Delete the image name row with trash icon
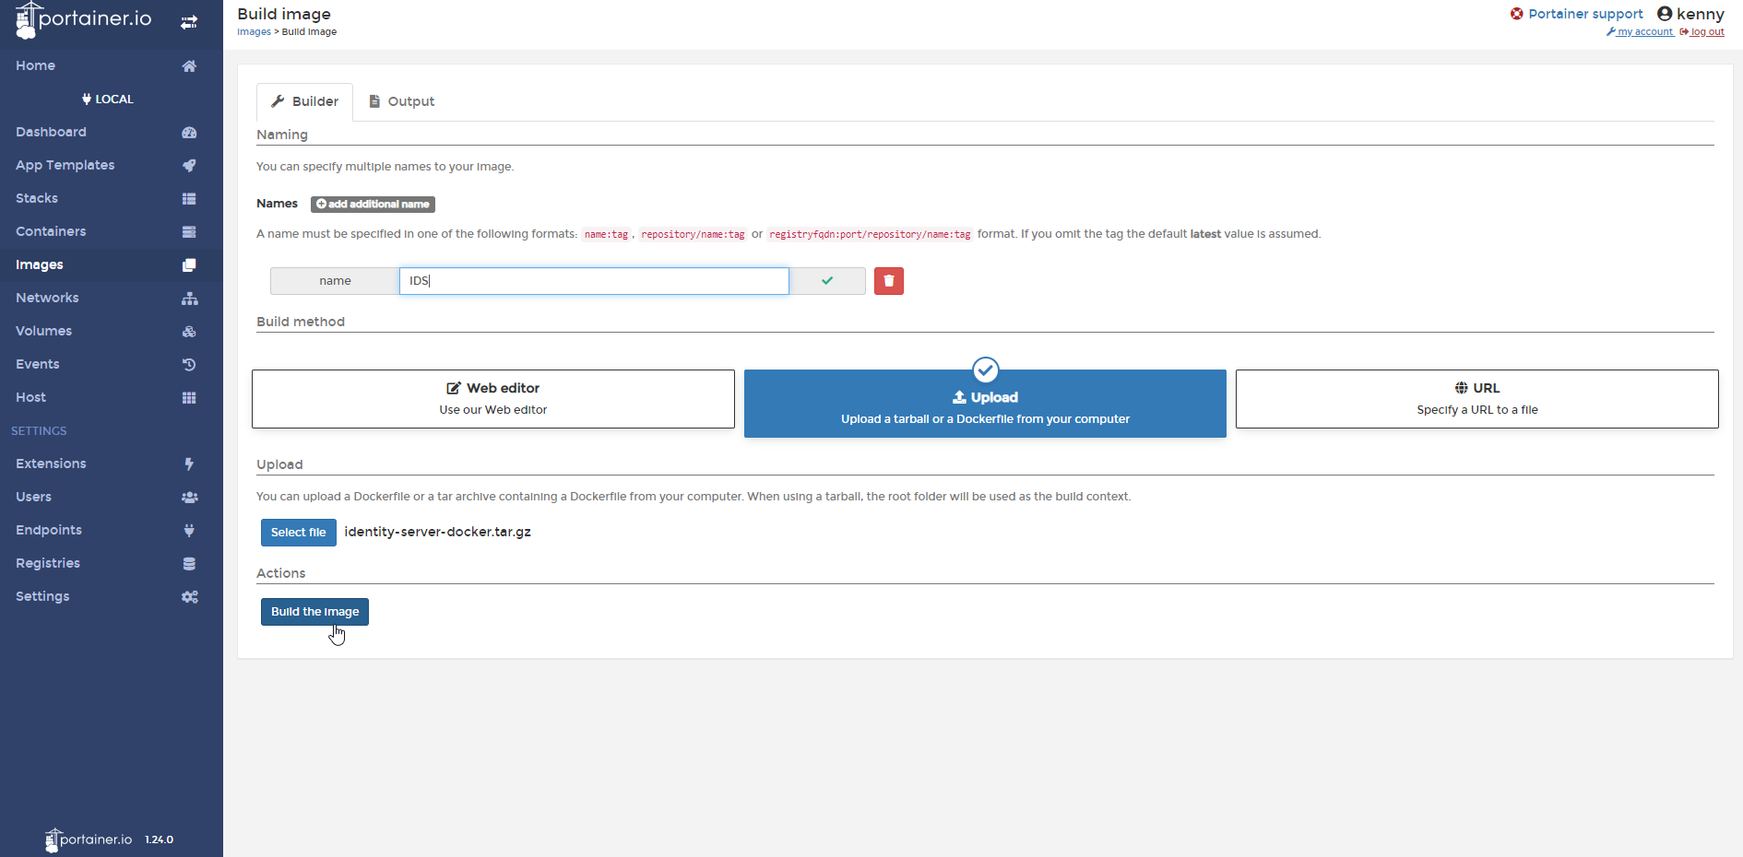This screenshot has width=1743, height=857. point(888,280)
